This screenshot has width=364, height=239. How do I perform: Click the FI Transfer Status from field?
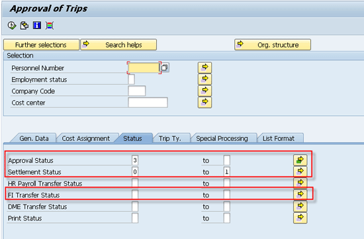point(135,195)
